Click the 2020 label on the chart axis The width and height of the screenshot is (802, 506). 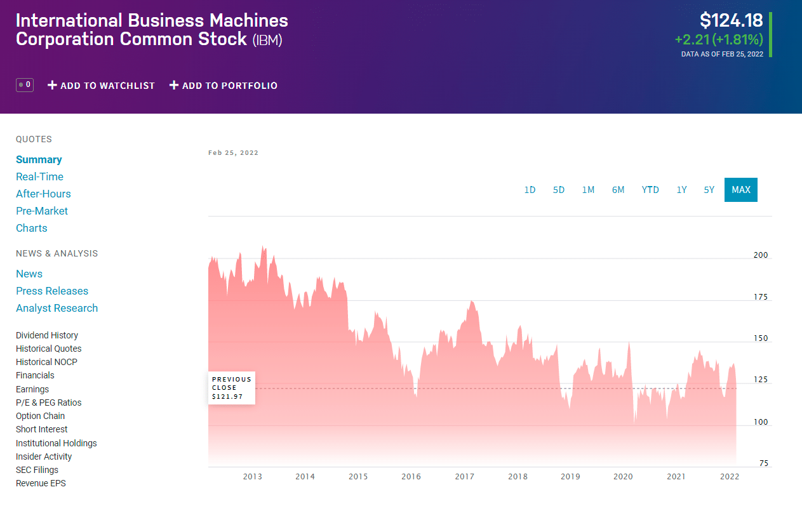(623, 477)
